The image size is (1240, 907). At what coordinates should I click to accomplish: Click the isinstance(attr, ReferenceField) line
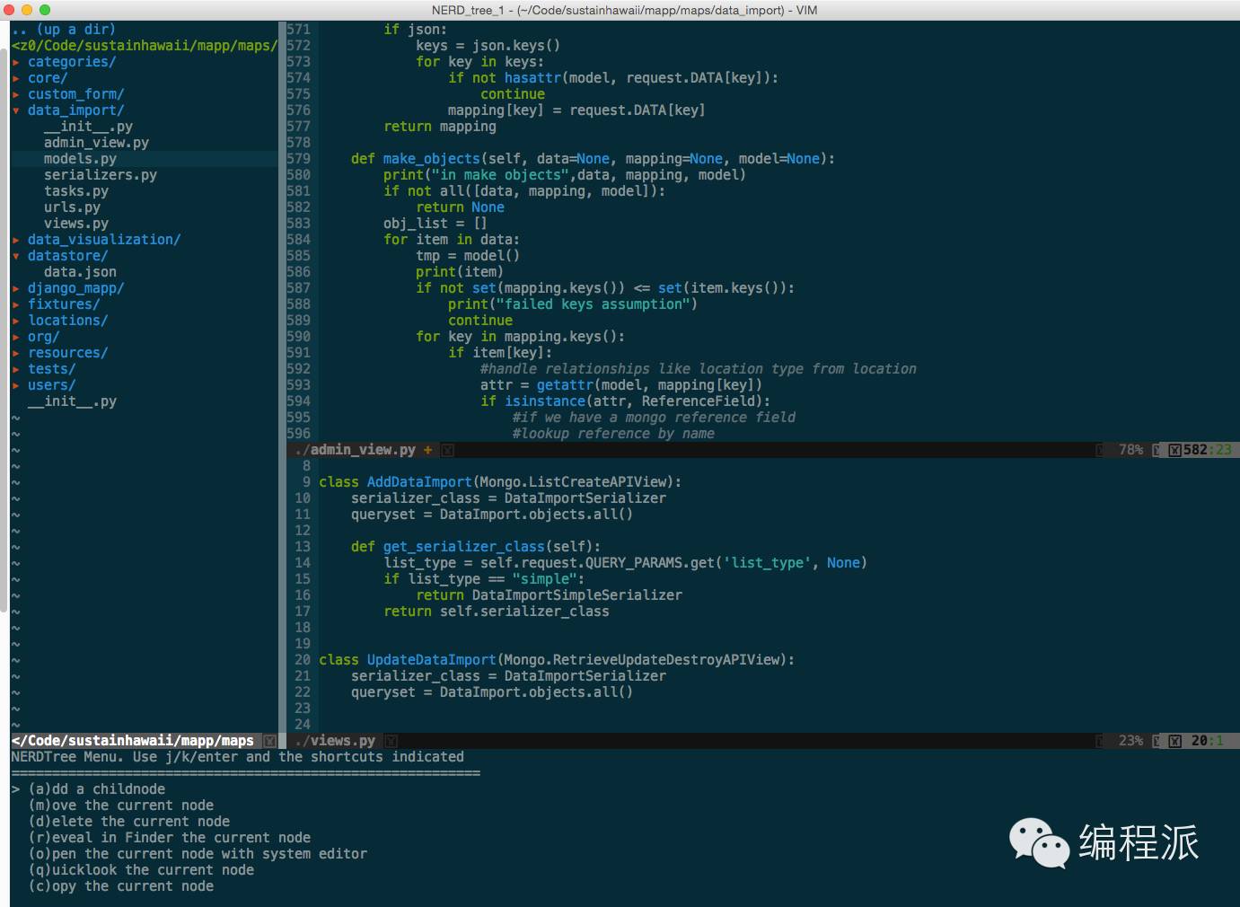click(x=625, y=401)
